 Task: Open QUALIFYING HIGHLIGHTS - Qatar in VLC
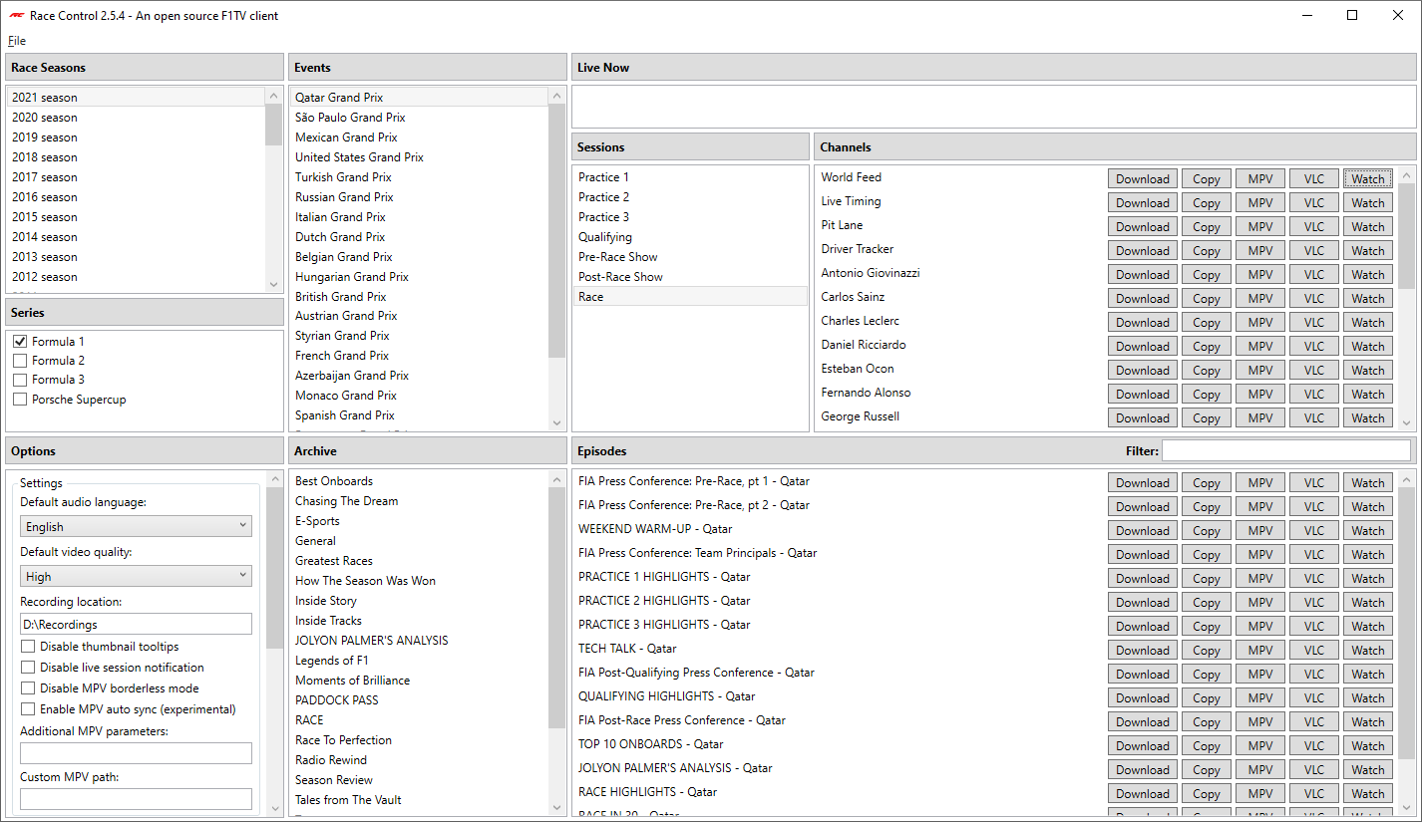click(x=1314, y=697)
